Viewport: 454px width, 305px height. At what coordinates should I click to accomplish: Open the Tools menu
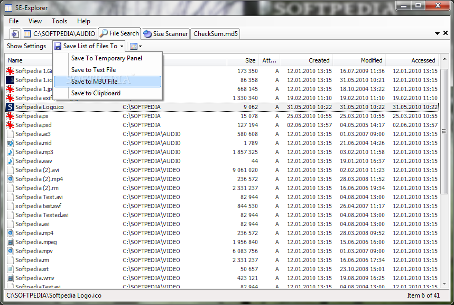tap(59, 21)
